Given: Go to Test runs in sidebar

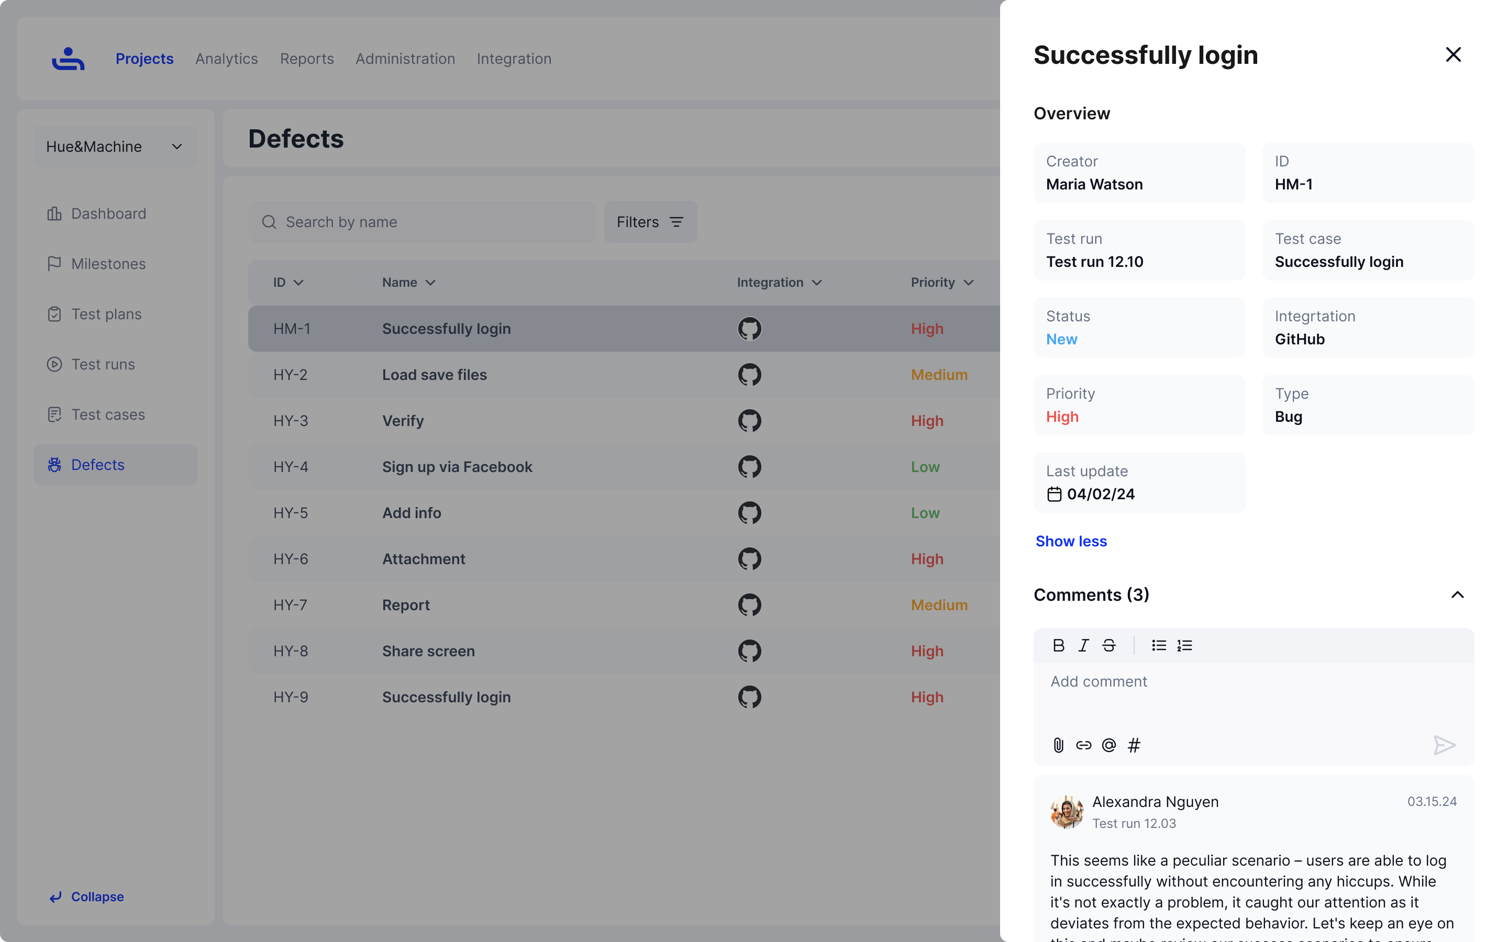Looking at the screenshot, I should [x=103, y=364].
